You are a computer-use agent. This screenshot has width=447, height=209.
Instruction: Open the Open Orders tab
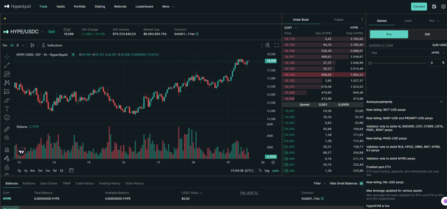[x=49, y=183]
